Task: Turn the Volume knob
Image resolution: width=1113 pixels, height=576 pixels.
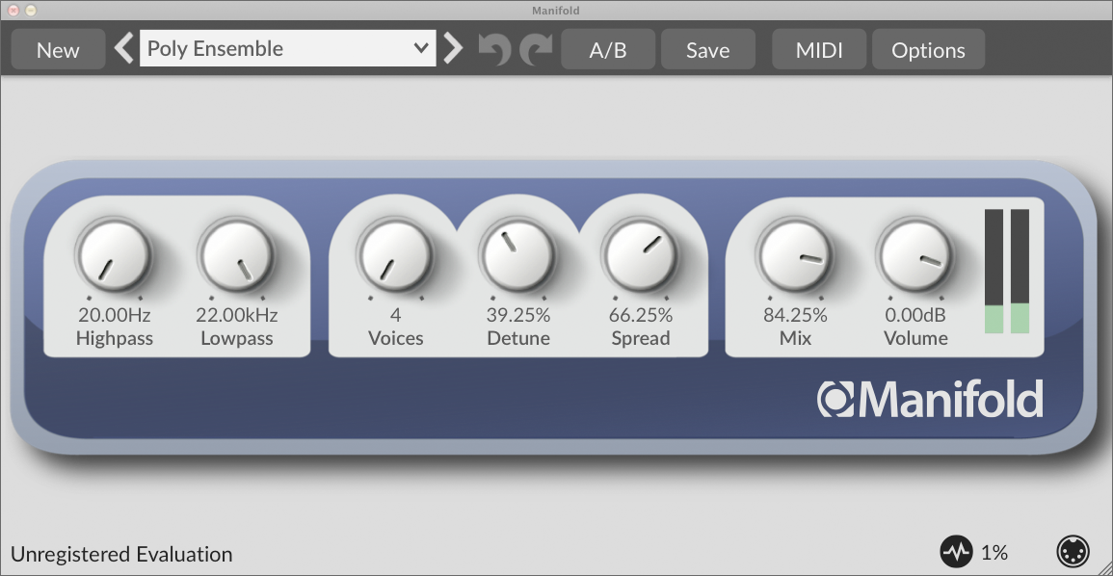Action: (x=915, y=255)
